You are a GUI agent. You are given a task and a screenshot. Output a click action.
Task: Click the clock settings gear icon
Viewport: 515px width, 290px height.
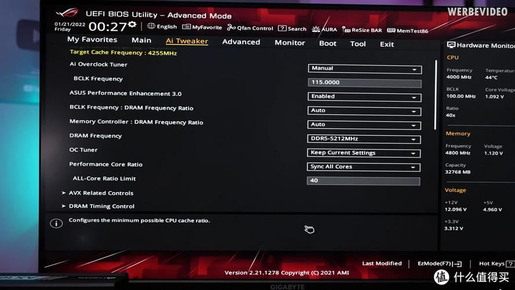pos(132,24)
